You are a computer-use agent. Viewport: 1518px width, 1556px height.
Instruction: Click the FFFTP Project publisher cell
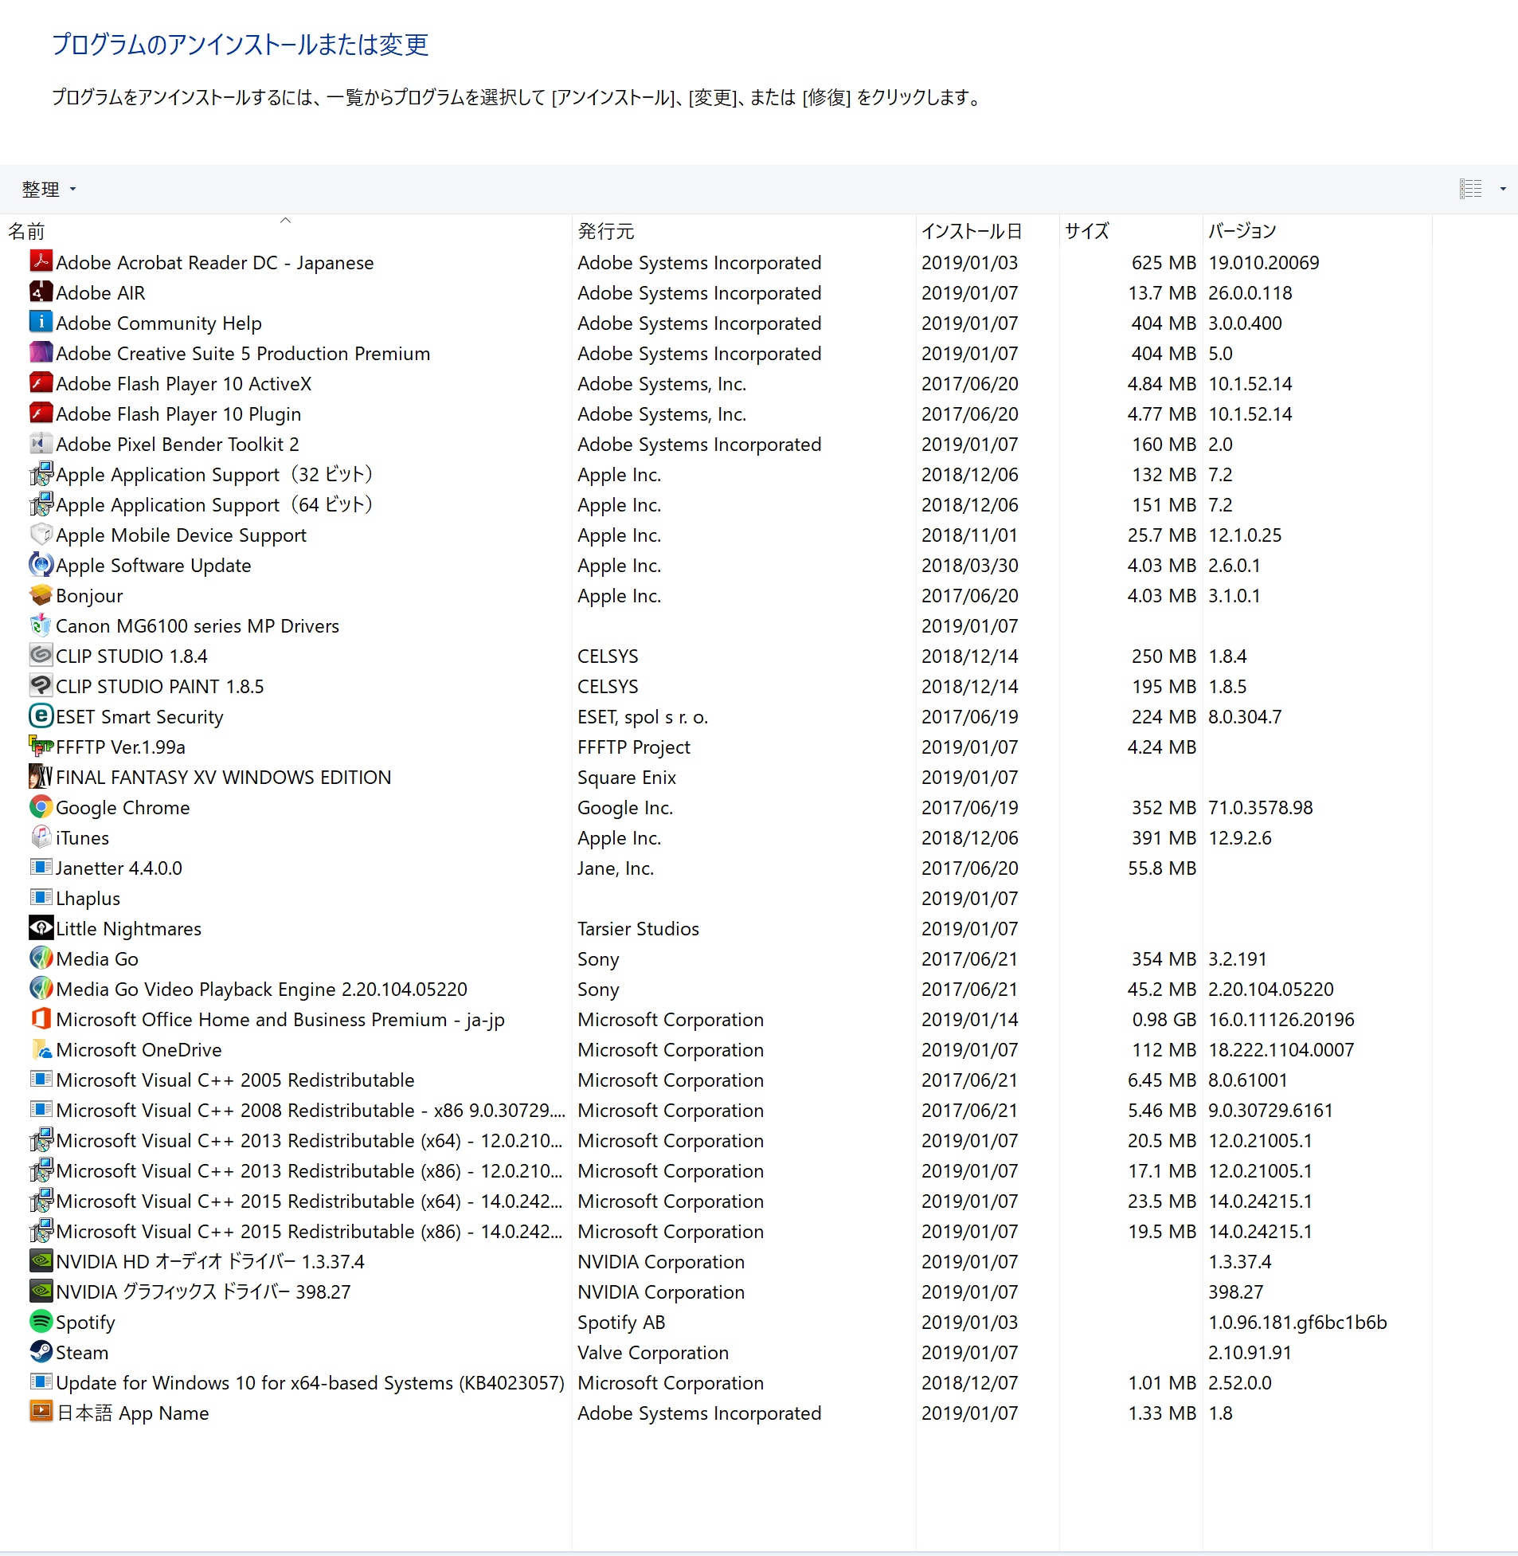pos(634,747)
